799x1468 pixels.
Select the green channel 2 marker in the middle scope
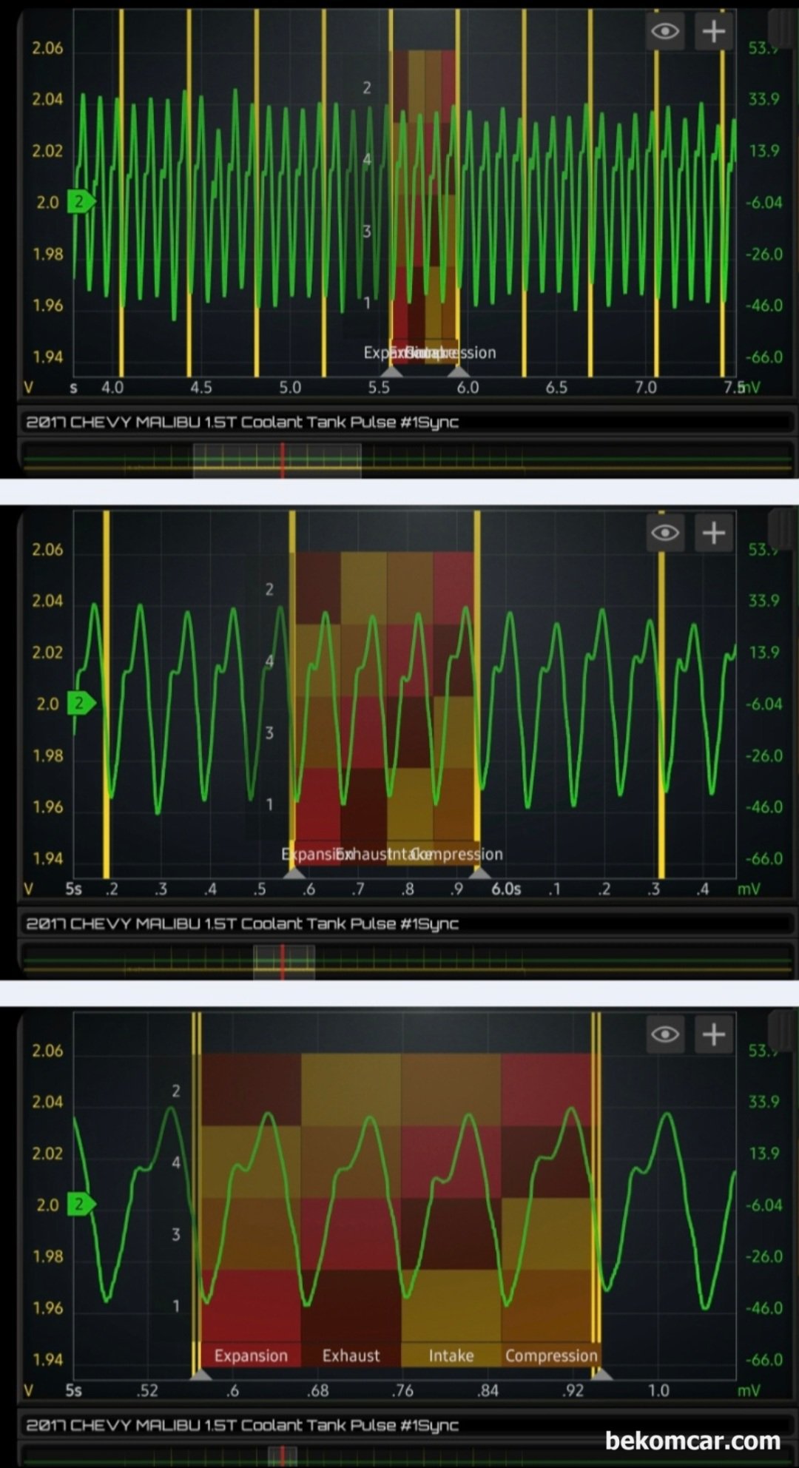(80, 703)
